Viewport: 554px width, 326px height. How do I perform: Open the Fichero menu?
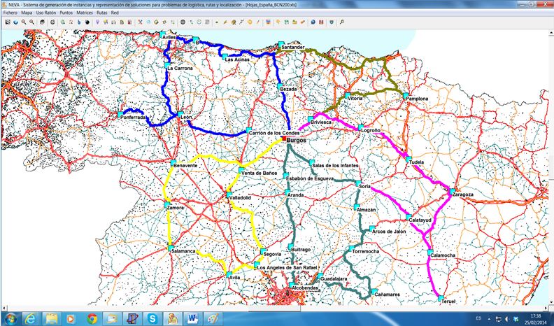click(x=10, y=13)
